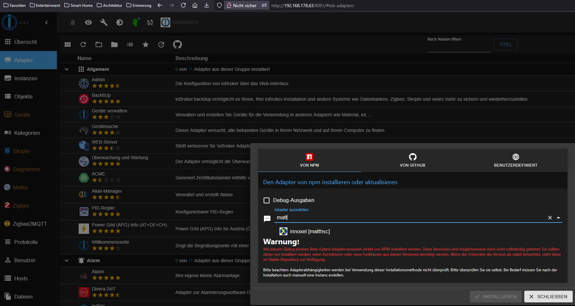Collapse the Allgemein adapter group
Viewport: 575px width, 306px height.
(x=67, y=69)
